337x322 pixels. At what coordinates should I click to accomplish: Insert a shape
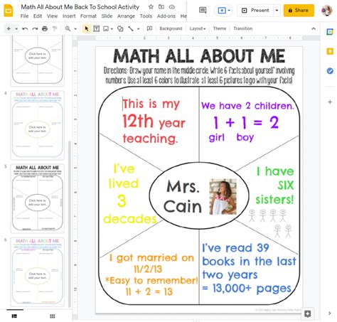tap(120, 28)
